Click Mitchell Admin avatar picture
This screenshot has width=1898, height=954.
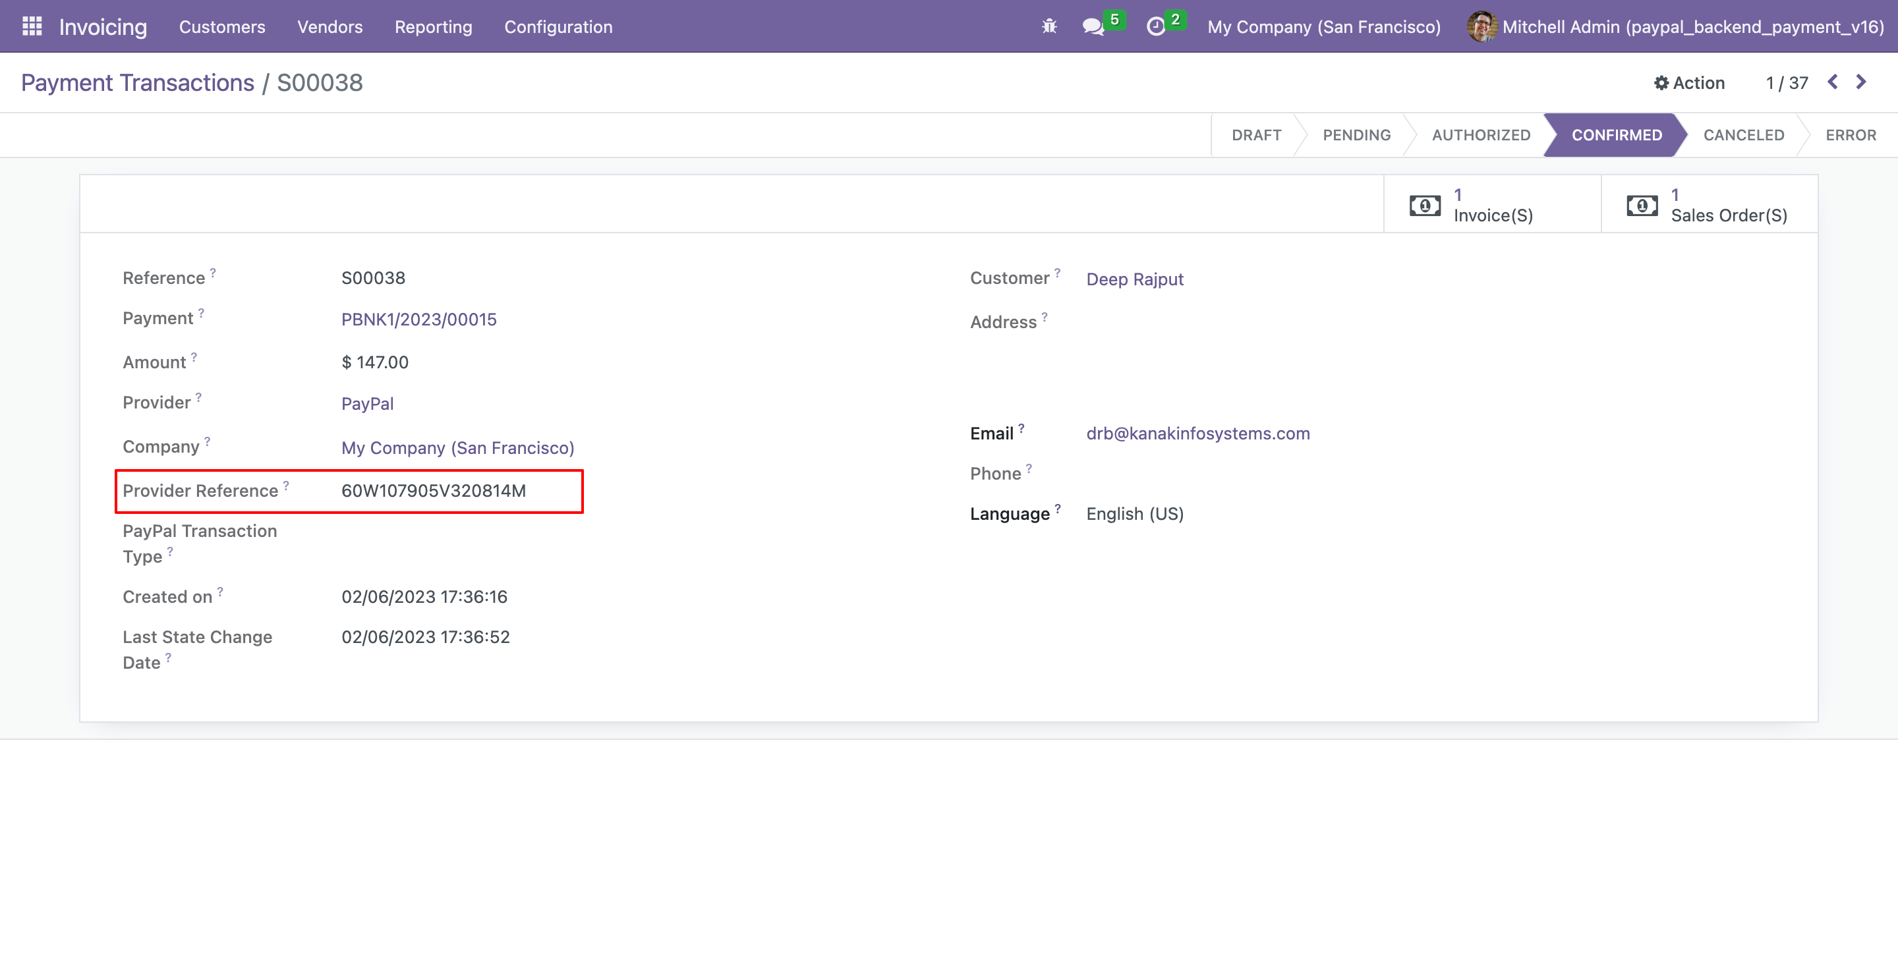point(1481,26)
